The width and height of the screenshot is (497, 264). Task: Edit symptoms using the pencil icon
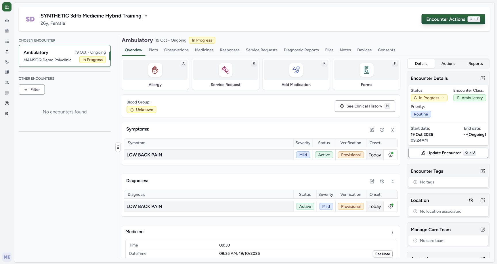tap(372, 130)
